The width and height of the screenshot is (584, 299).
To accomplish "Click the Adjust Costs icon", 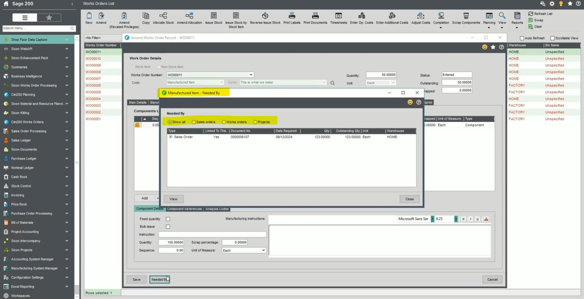I will 420,16.
